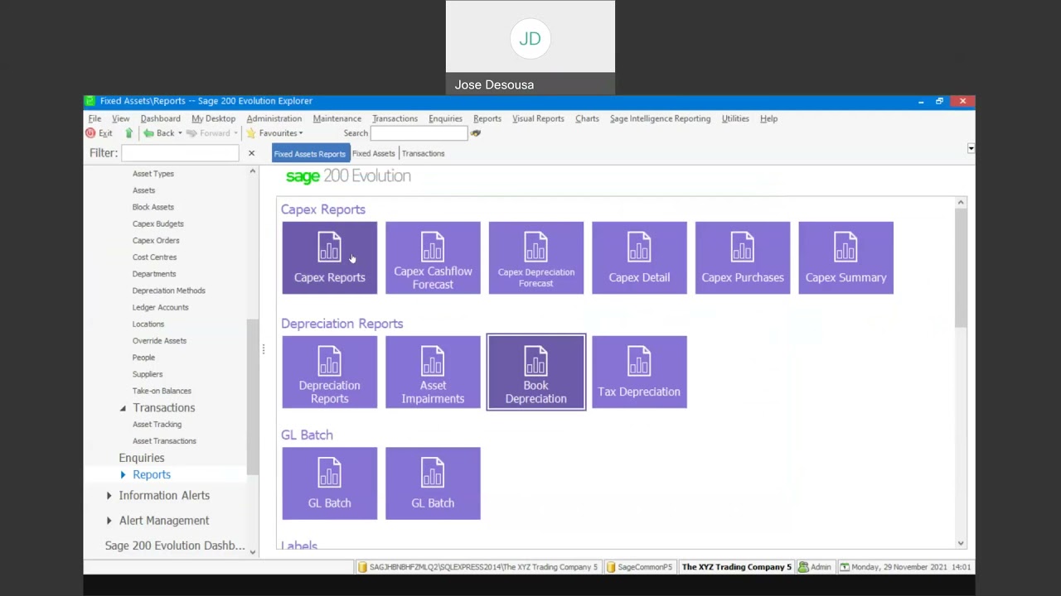
Task: Click the red Exit icon
Action: coord(90,133)
